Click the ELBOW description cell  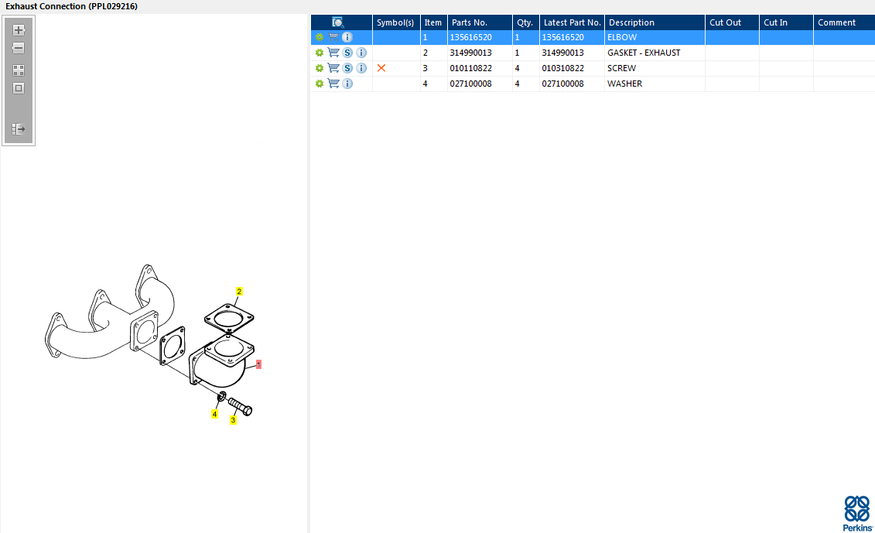coord(655,37)
